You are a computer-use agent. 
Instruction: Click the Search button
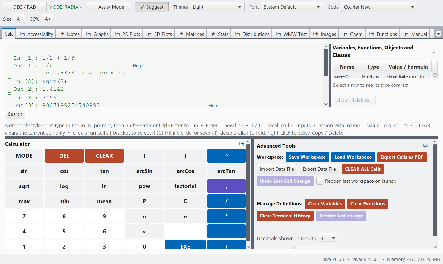(15, 114)
